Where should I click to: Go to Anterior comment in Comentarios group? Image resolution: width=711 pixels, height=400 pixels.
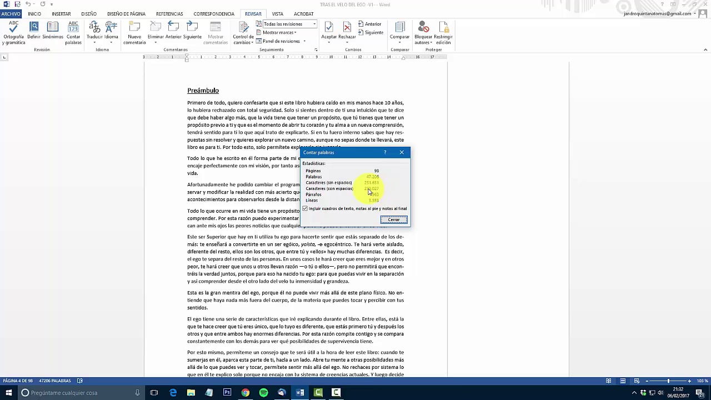[173, 31]
